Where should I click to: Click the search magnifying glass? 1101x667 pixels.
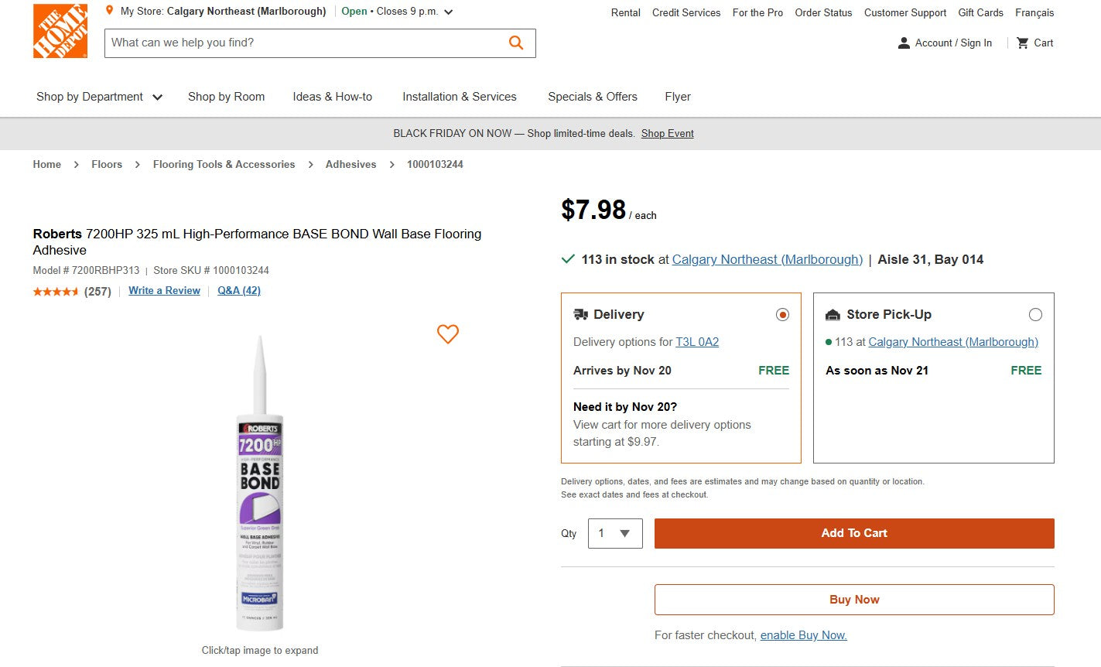click(515, 43)
